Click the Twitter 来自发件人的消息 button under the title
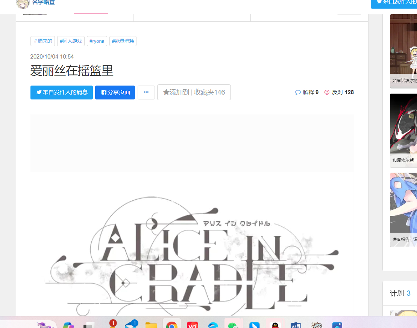 [62, 92]
